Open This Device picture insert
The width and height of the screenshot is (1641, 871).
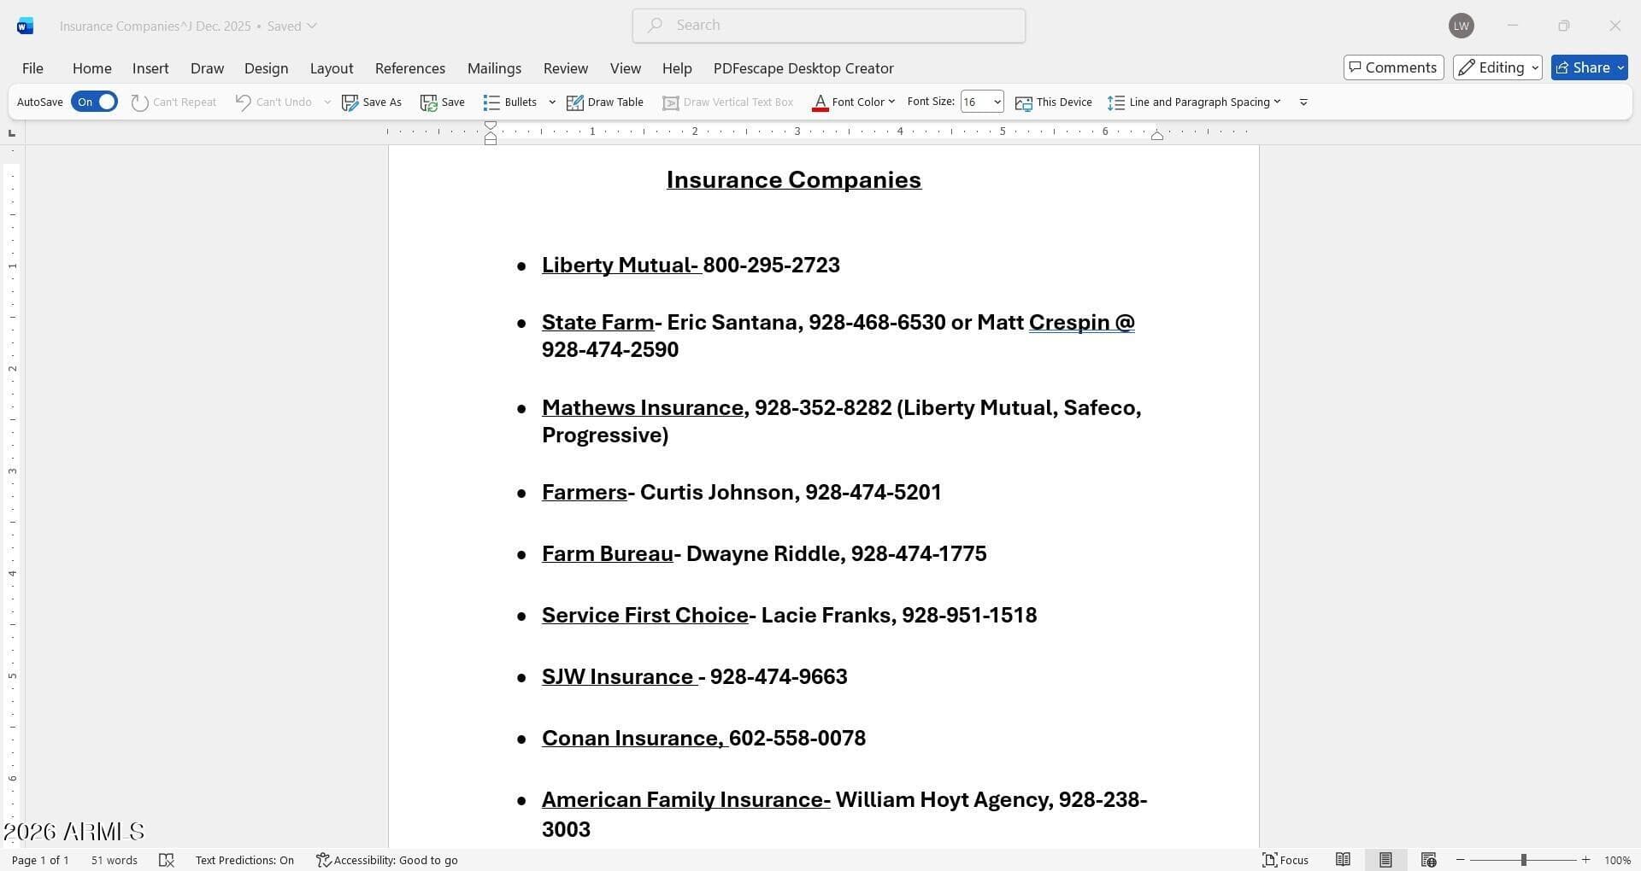[1053, 102]
